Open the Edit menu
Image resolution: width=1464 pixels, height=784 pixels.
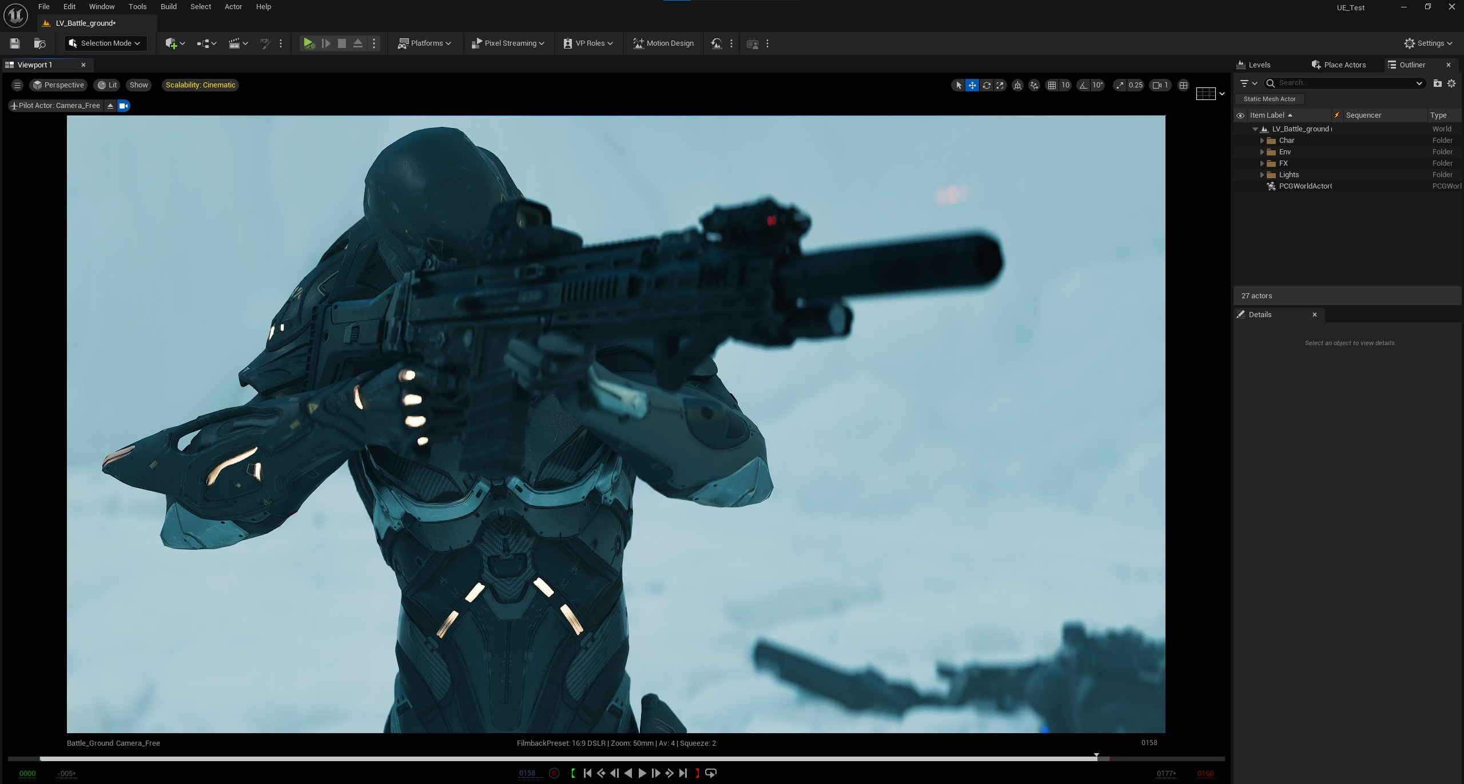click(69, 7)
